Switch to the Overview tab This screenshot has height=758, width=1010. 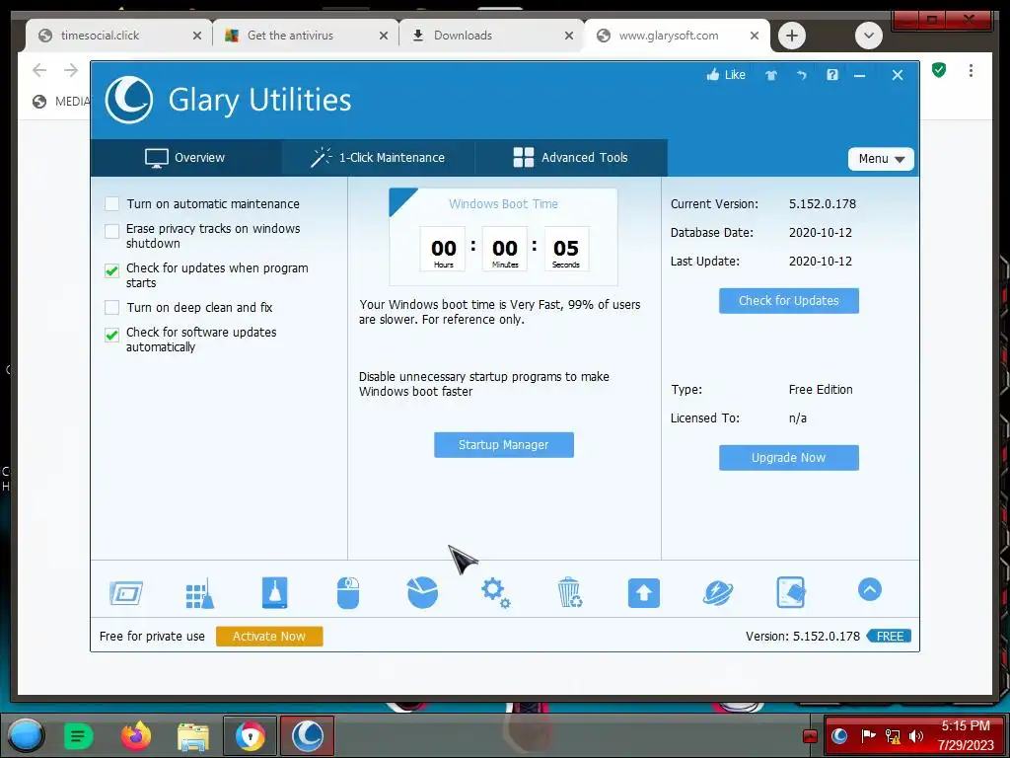pos(185,157)
